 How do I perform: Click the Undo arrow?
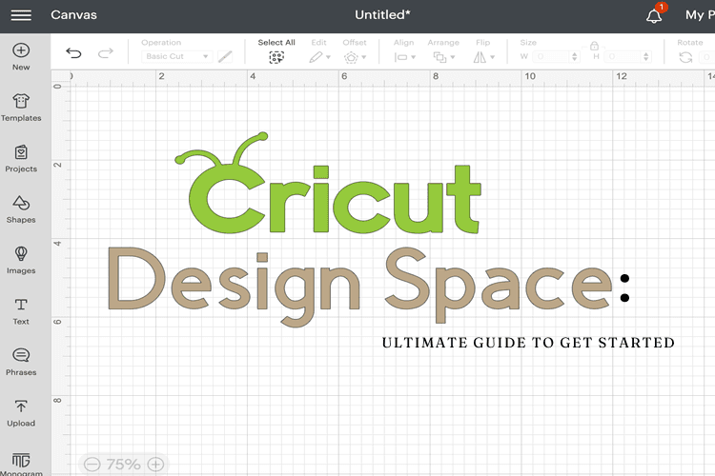coord(73,54)
